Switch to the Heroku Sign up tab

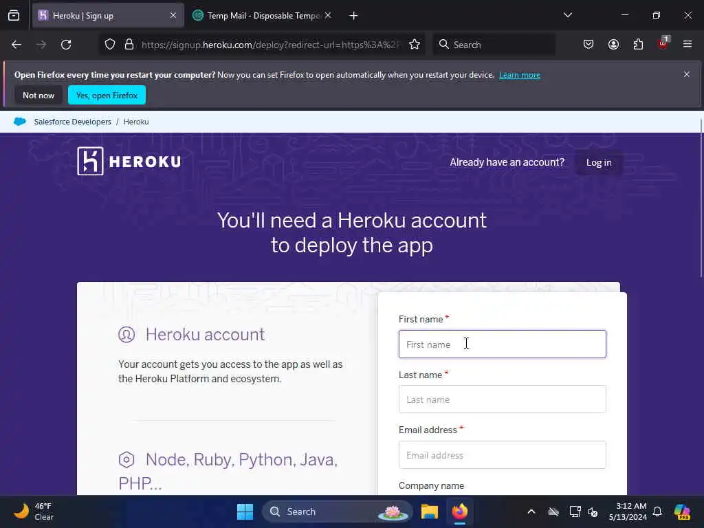(x=108, y=16)
